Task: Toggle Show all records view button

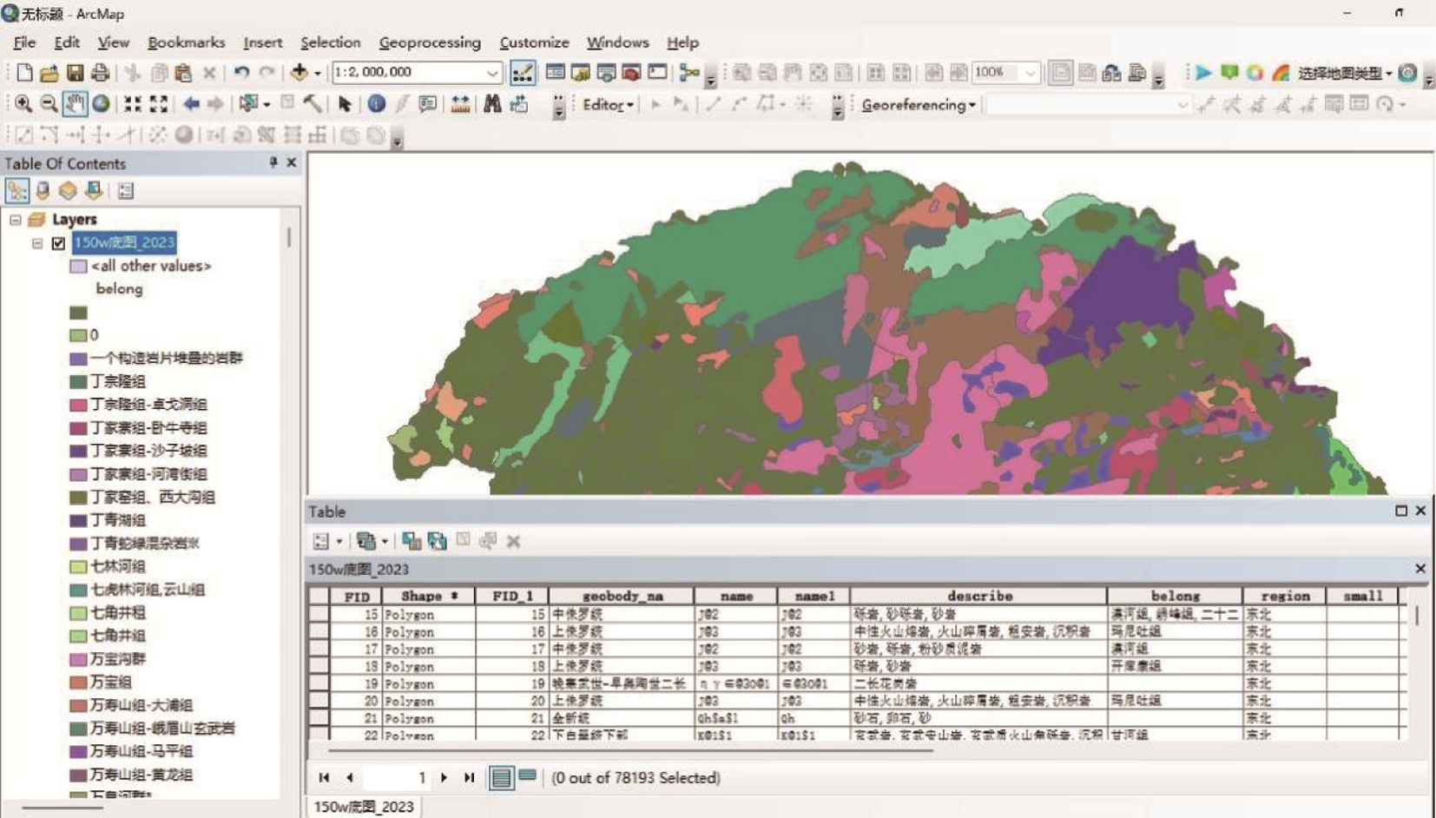Action: pyautogui.click(x=501, y=777)
